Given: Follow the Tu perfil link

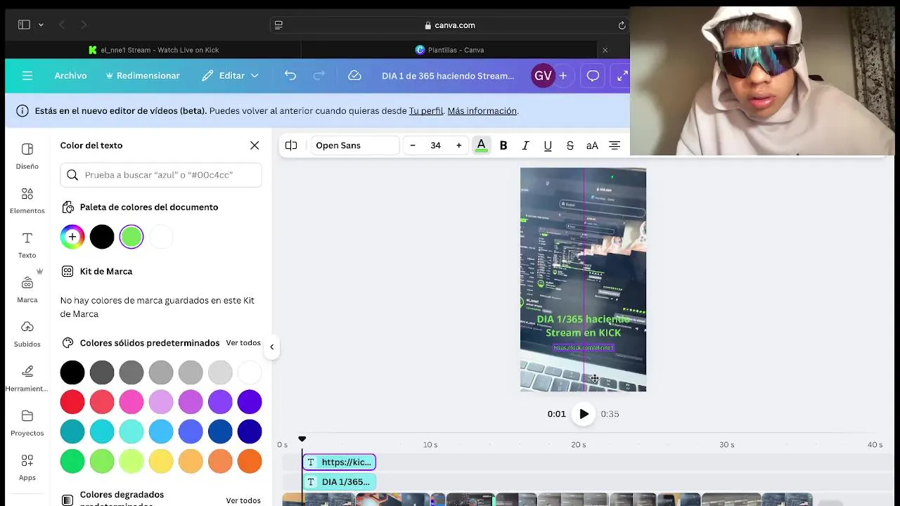Looking at the screenshot, I should pyautogui.click(x=426, y=111).
